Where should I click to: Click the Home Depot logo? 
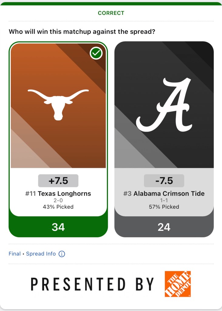pos(178,284)
